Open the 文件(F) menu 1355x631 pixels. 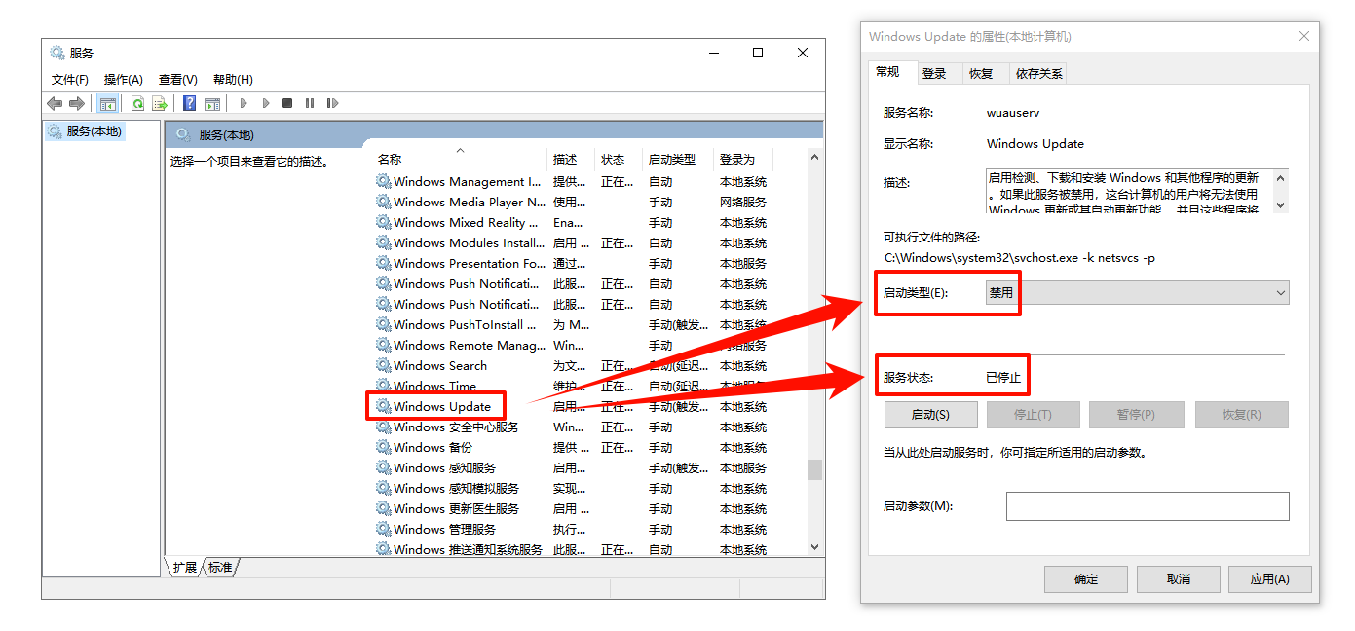click(70, 80)
